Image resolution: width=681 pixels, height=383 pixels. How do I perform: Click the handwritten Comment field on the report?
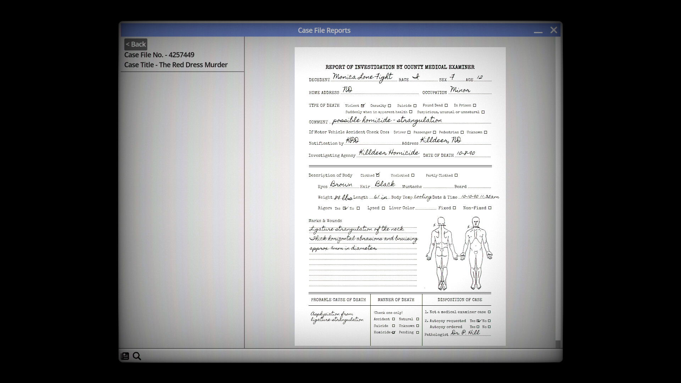387,121
